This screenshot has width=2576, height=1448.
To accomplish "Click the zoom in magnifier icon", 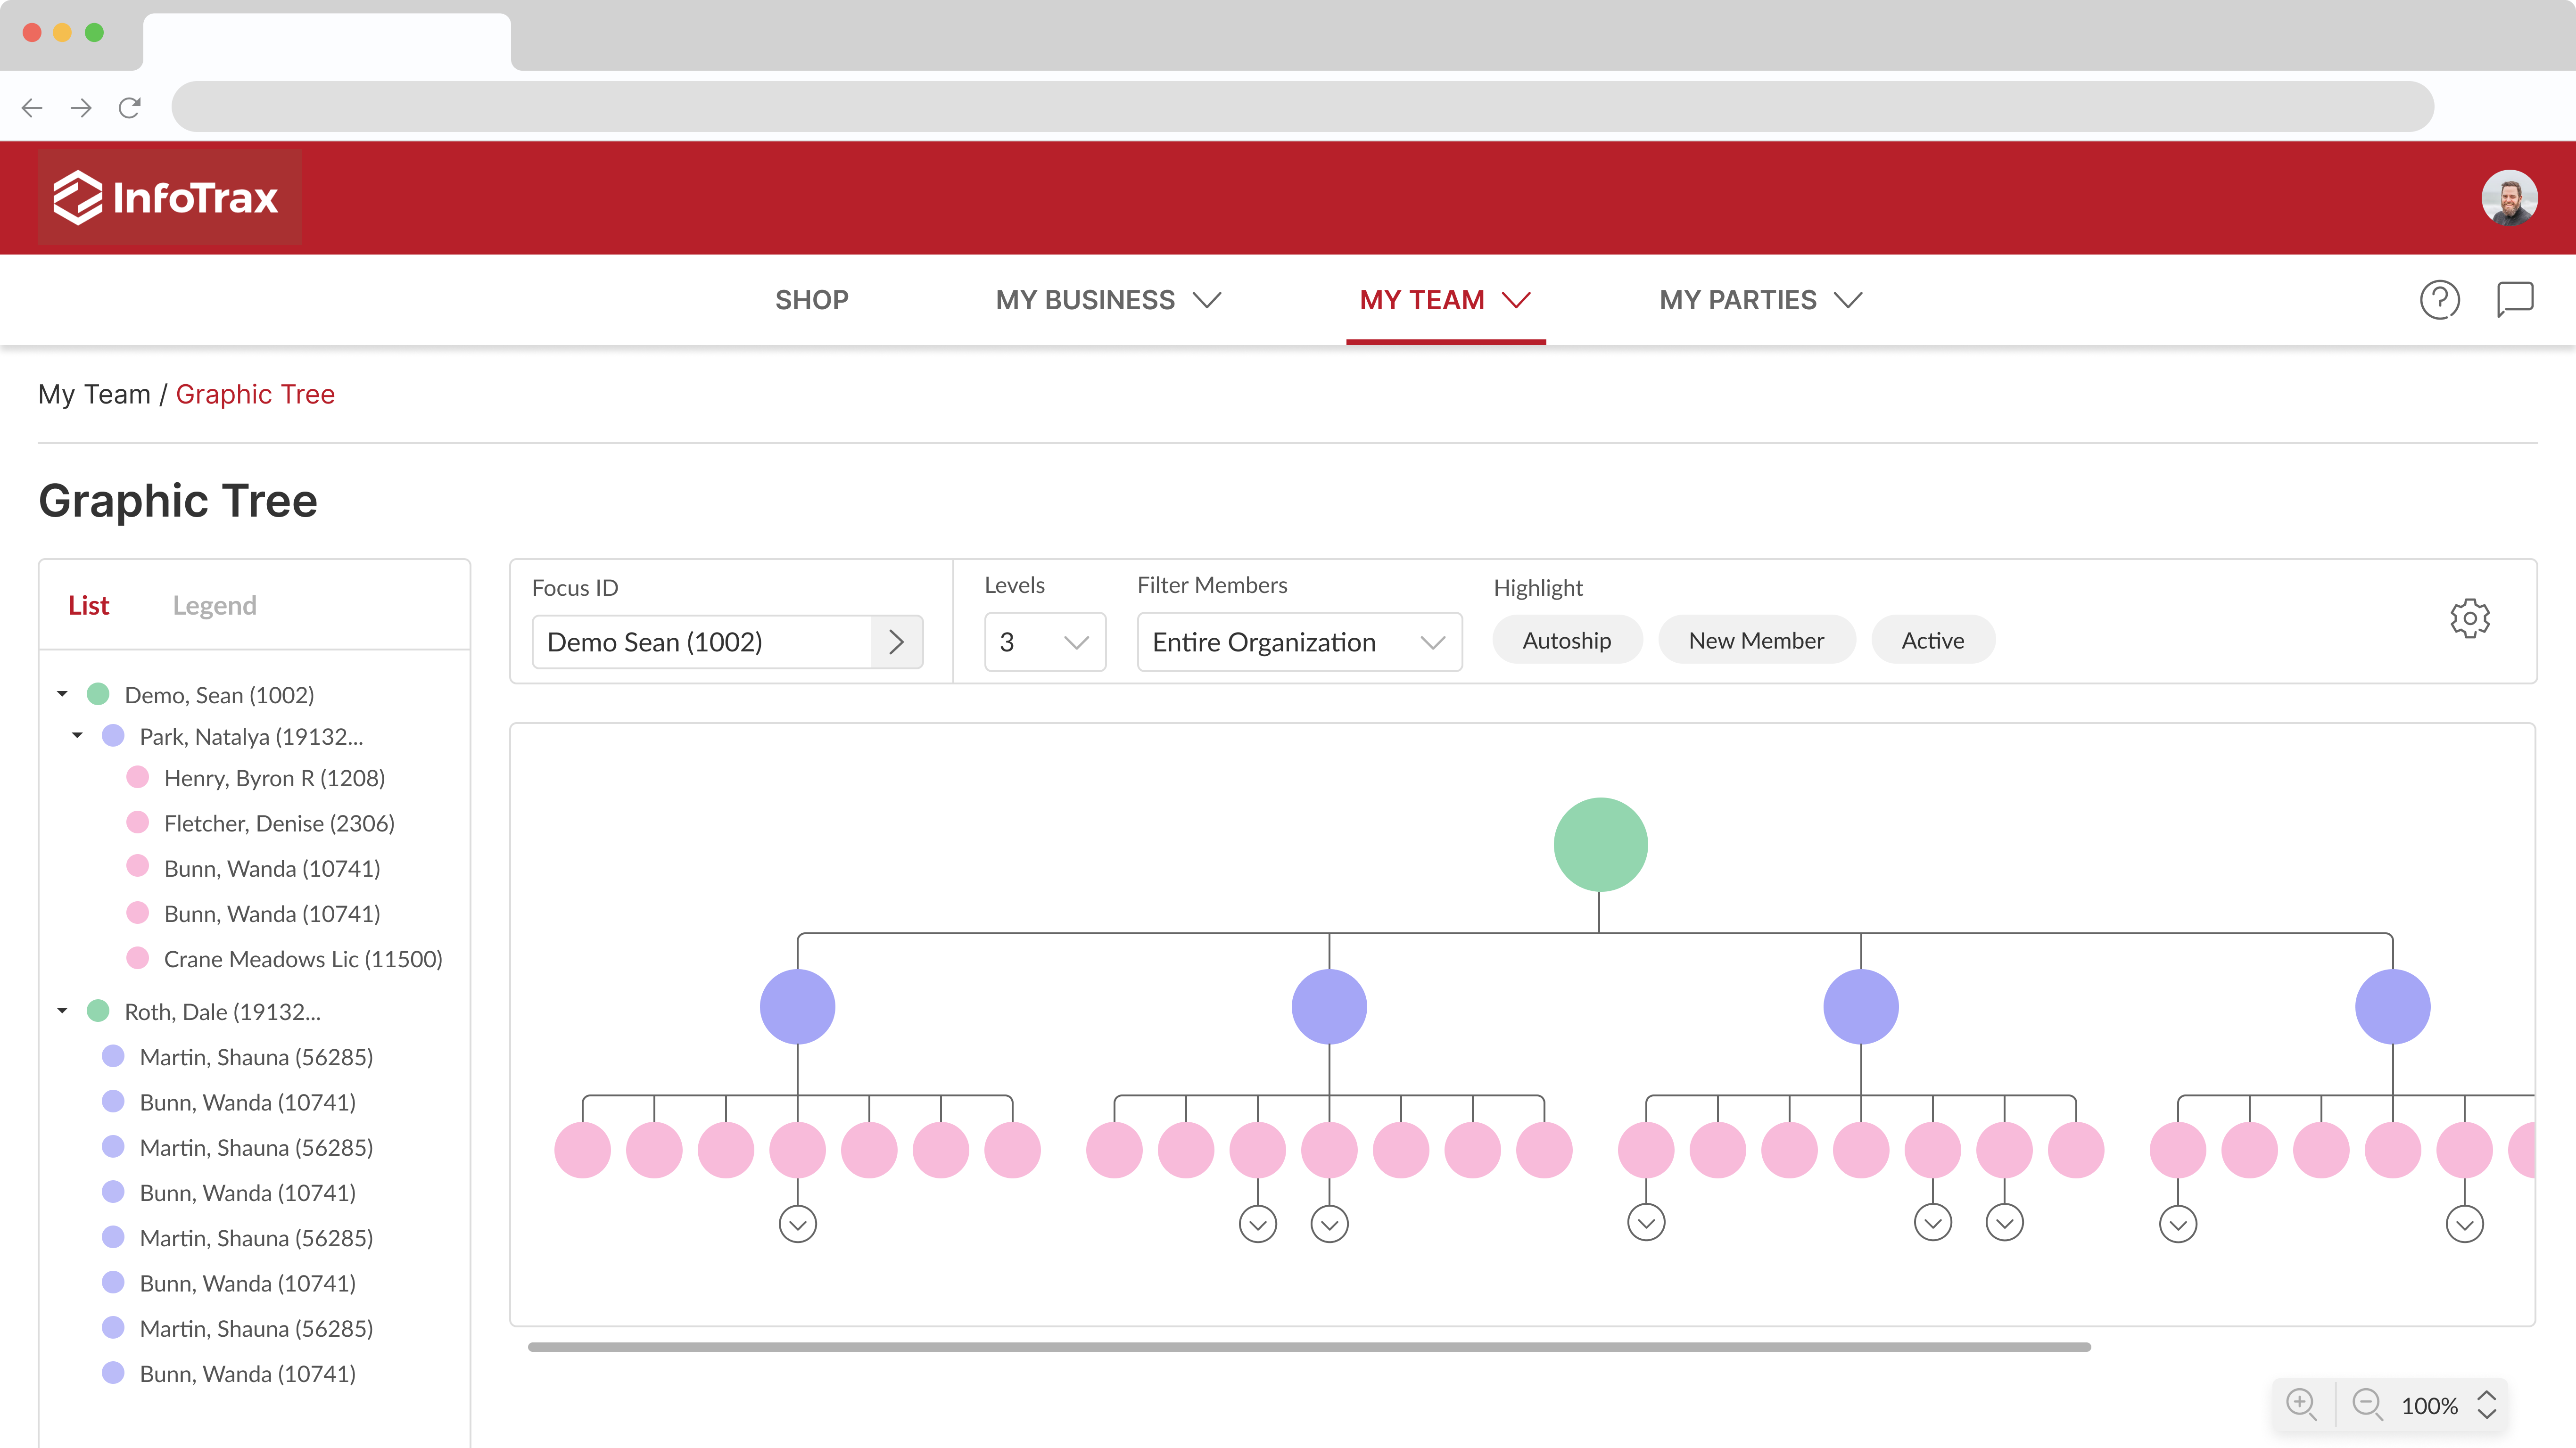I will [2301, 1404].
